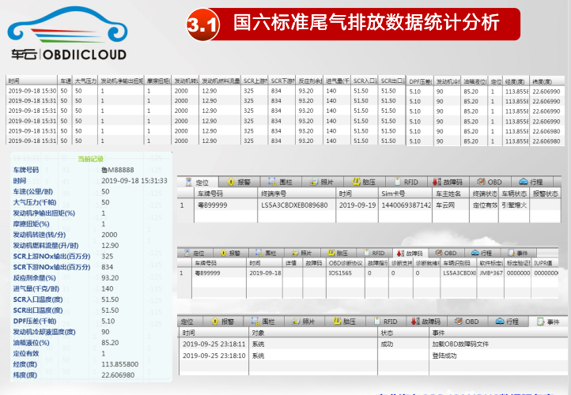Select first row timestamp 2019-09-18 15:30

point(32,91)
